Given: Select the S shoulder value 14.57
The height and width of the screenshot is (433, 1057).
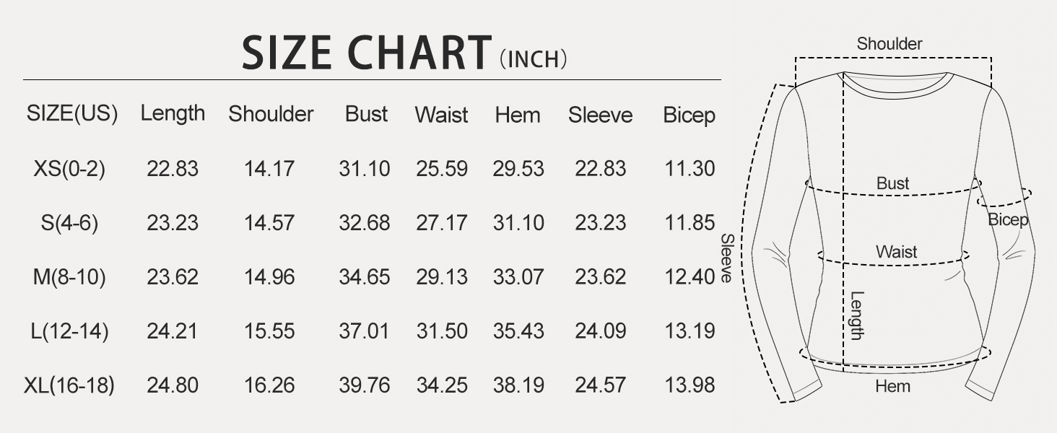Looking at the screenshot, I should [x=269, y=223].
